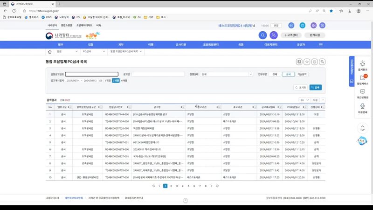Open the 계약 main menu
The height and width of the screenshot is (210, 373).
[121, 45]
